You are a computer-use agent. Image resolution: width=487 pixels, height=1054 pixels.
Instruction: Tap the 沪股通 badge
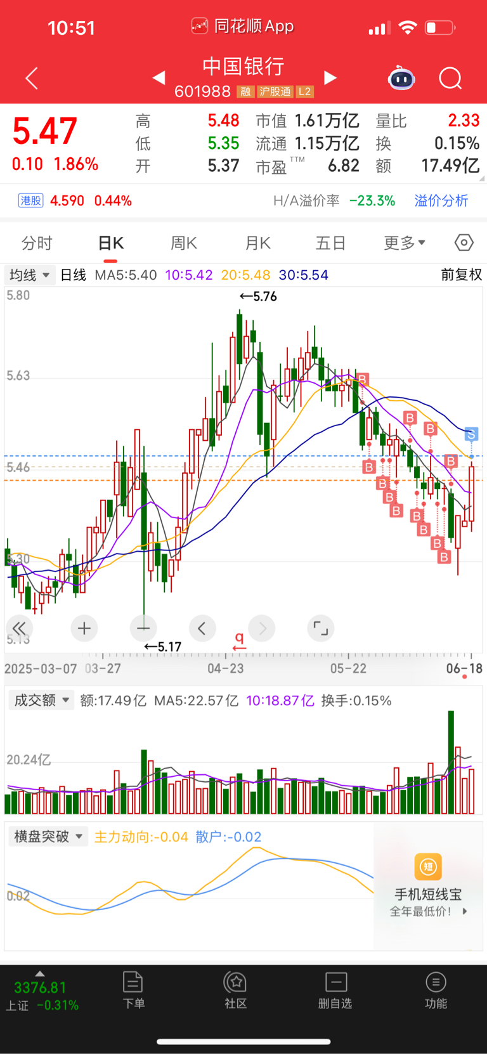pos(275,91)
